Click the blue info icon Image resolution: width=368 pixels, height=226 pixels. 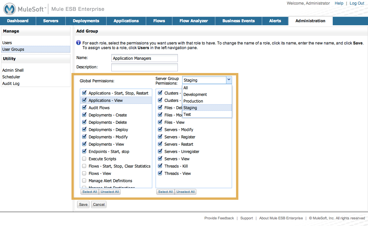(x=79, y=43)
